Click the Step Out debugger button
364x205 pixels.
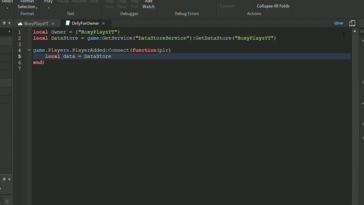pos(134,4)
